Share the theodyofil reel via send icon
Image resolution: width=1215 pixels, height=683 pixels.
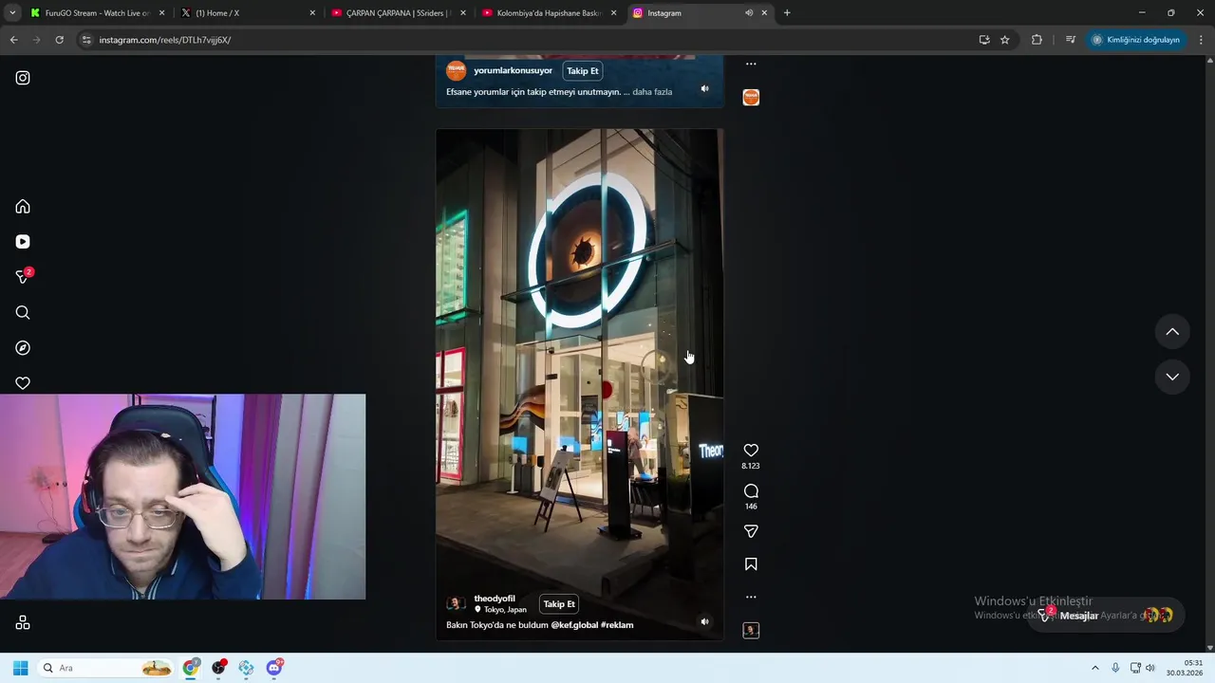[751, 531]
